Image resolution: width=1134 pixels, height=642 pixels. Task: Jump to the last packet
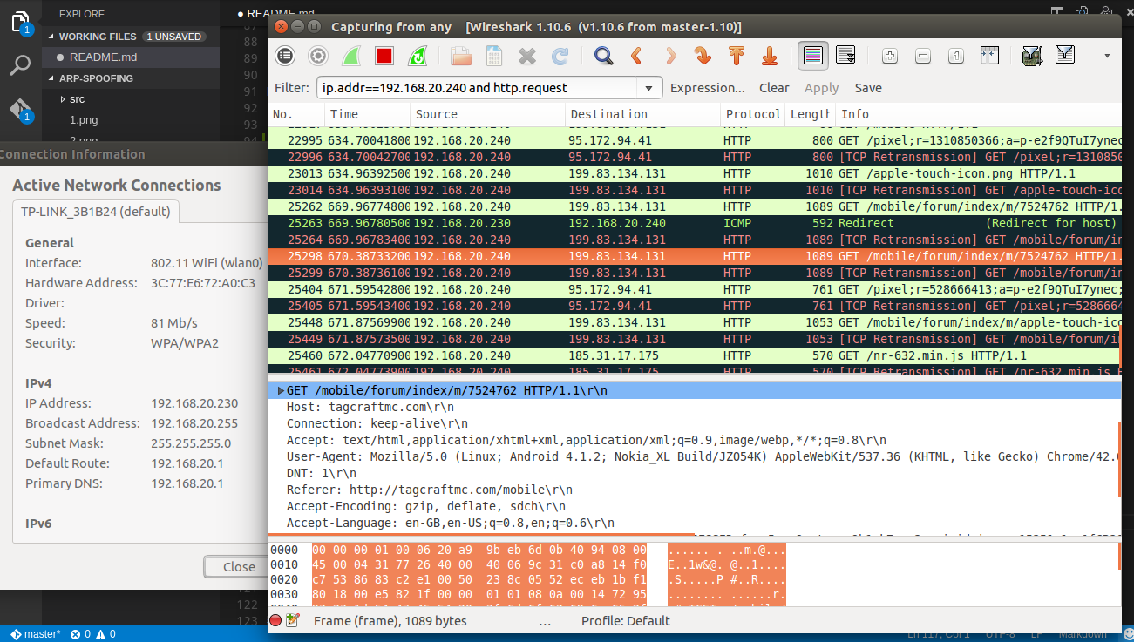tap(769, 56)
